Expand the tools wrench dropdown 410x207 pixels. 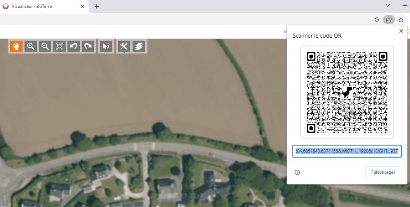click(x=124, y=47)
